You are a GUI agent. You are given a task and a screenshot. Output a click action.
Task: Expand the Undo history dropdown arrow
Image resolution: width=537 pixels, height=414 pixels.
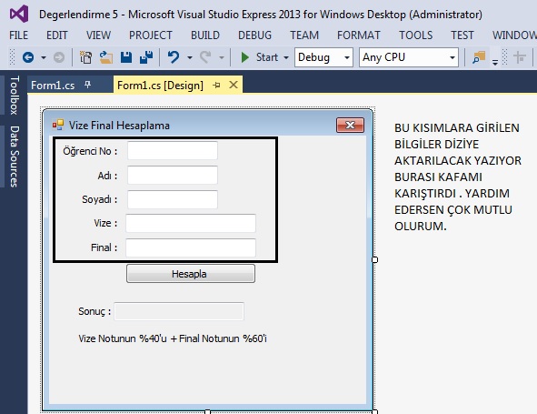(189, 57)
